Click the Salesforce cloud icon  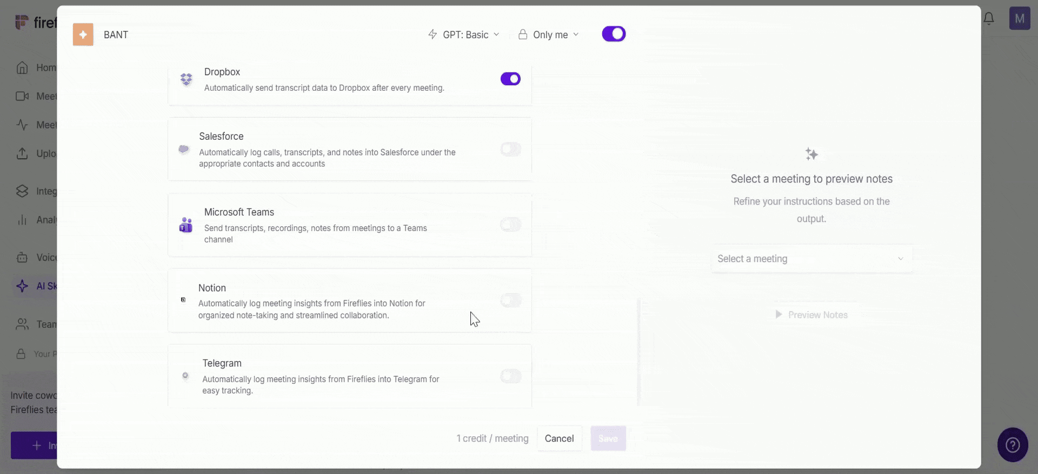click(184, 149)
